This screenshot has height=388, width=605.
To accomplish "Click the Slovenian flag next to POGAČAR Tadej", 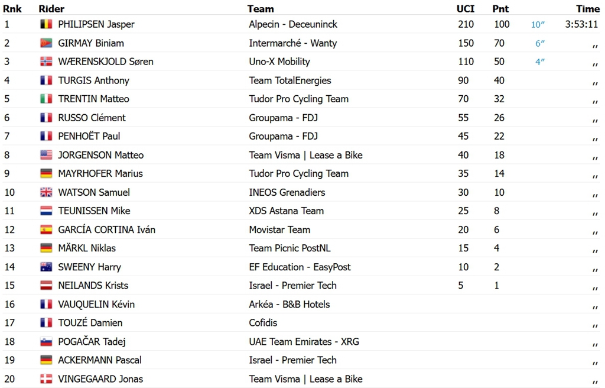I will tap(46, 342).
